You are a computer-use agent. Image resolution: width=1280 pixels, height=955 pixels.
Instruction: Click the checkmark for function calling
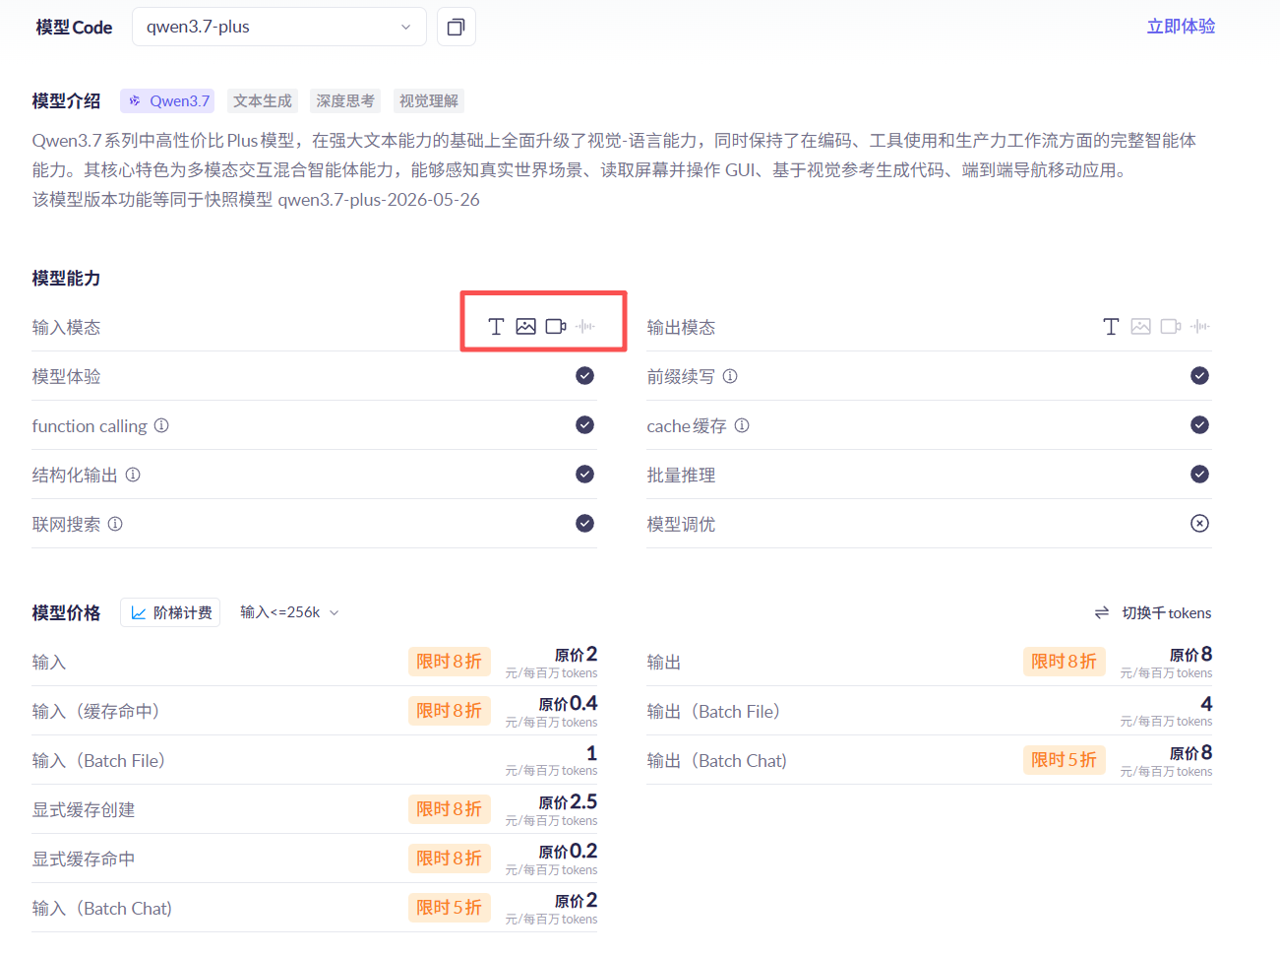click(x=585, y=425)
